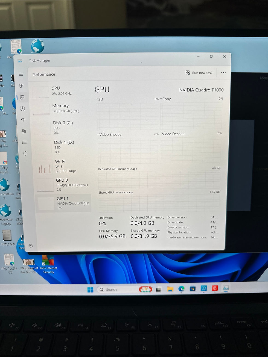Click the CPU mini graph thumbnail
The height and width of the screenshot is (357, 268).
[40, 92]
